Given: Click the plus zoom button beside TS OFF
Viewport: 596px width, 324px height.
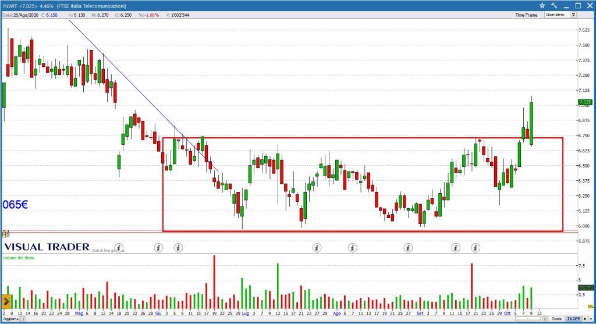Looking at the screenshot, I should pos(585,319).
